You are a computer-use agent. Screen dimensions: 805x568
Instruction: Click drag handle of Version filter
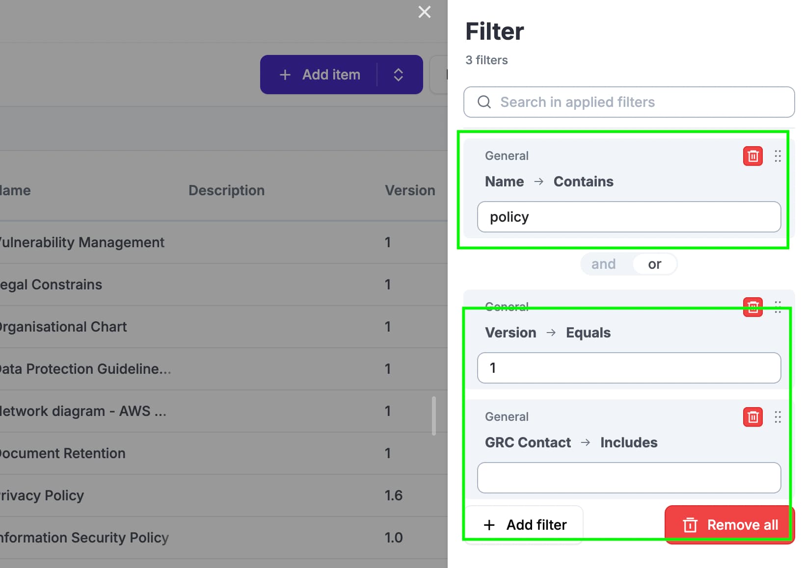[778, 307]
